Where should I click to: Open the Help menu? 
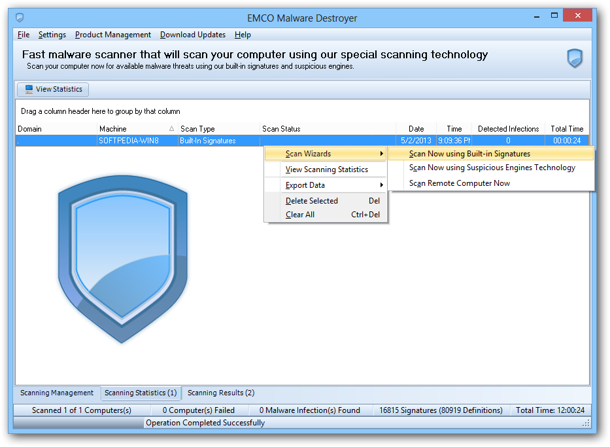click(x=243, y=35)
